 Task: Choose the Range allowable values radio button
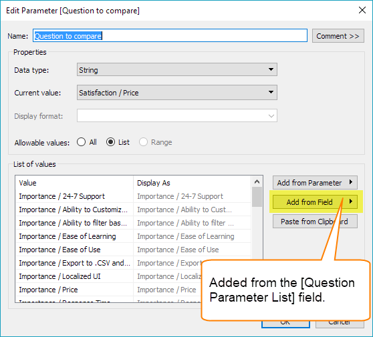click(143, 142)
